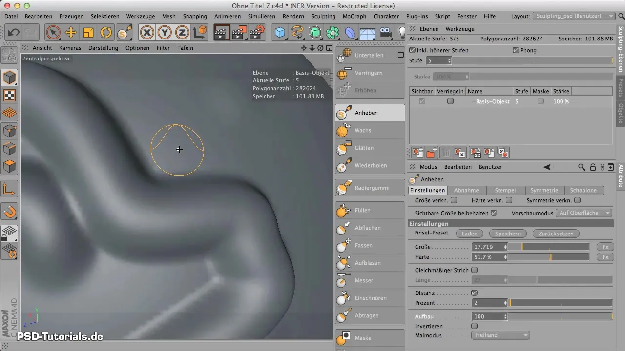Click the Zurücksetzen button
This screenshot has height=351, width=625.
[x=556, y=234]
